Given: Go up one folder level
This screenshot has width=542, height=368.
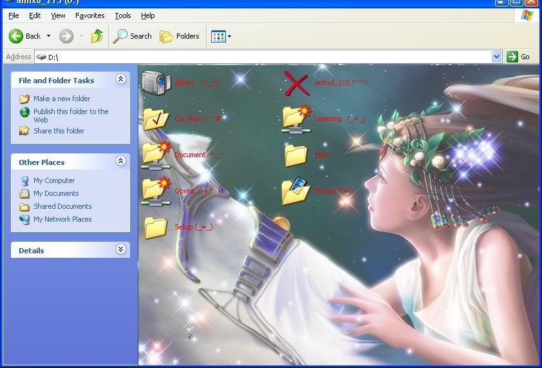Looking at the screenshot, I should pos(97,36).
